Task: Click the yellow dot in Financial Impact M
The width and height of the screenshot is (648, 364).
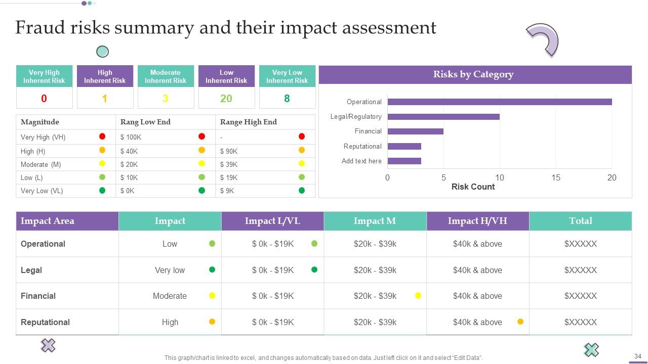Action: [418, 296]
